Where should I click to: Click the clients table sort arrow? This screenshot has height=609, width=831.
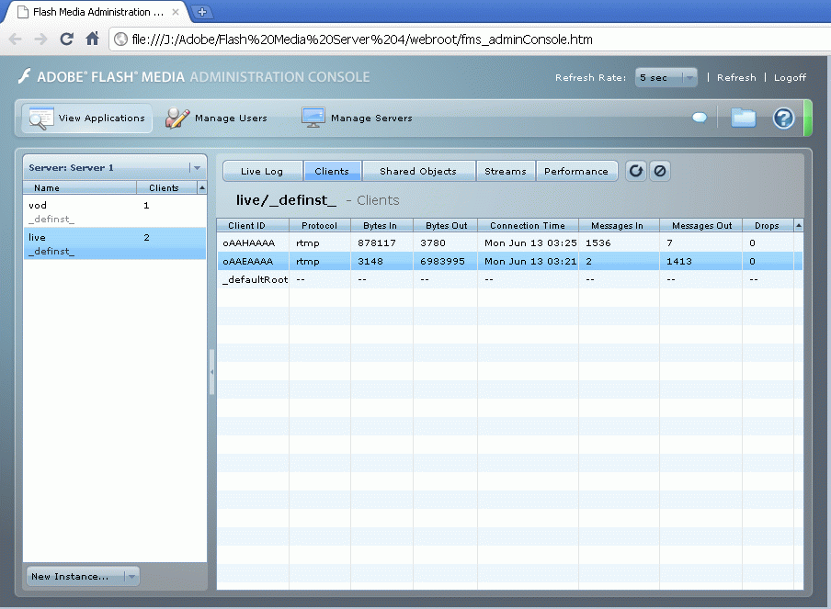pos(798,226)
